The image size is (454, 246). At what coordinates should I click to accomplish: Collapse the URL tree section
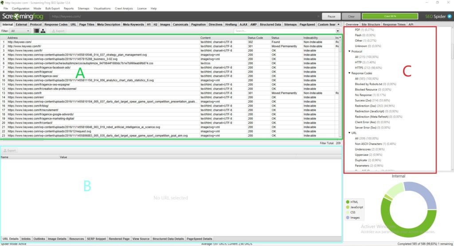point(349,133)
